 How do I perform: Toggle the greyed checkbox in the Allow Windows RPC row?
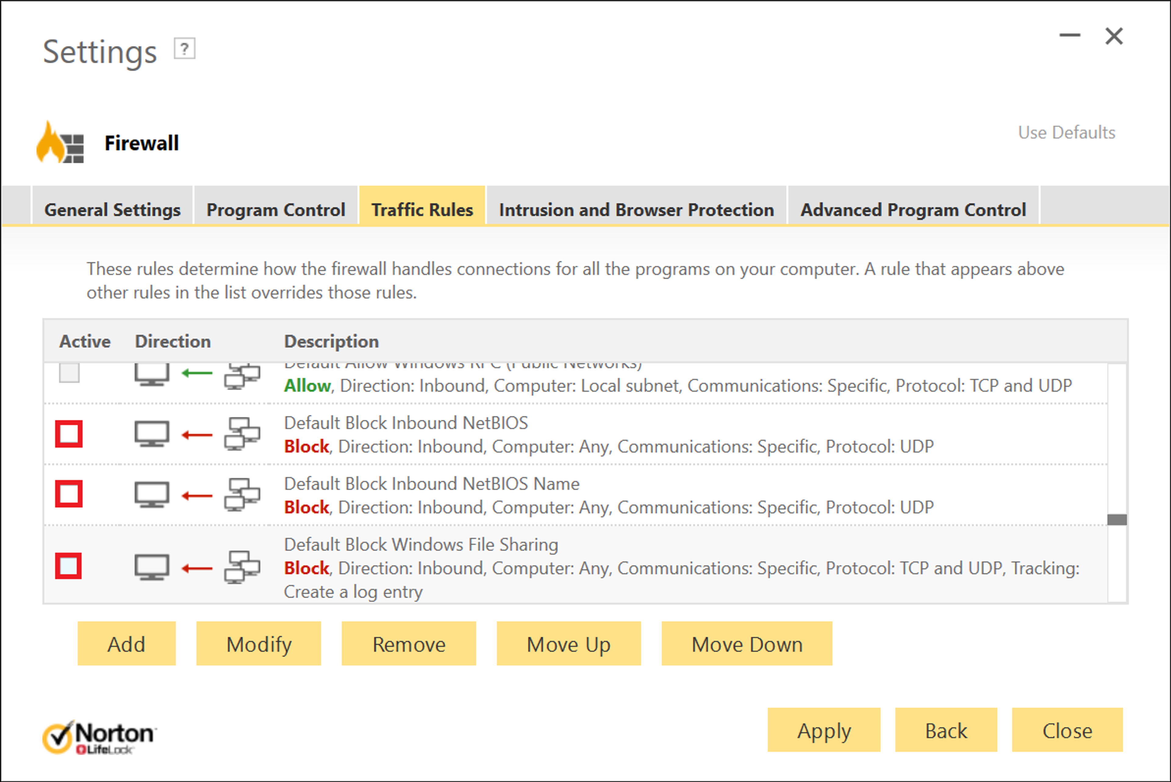tap(69, 373)
